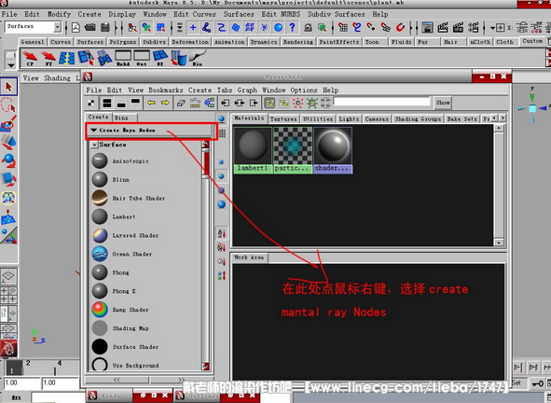Show bottom tabs only layout
551x403 pixels.
point(121,103)
